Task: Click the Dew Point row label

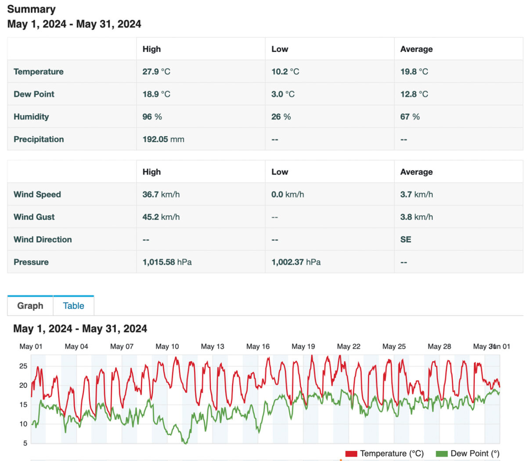Action: tap(34, 94)
